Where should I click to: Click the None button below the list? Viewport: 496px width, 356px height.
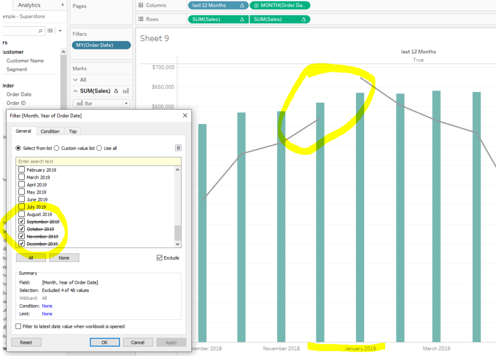click(x=64, y=258)
